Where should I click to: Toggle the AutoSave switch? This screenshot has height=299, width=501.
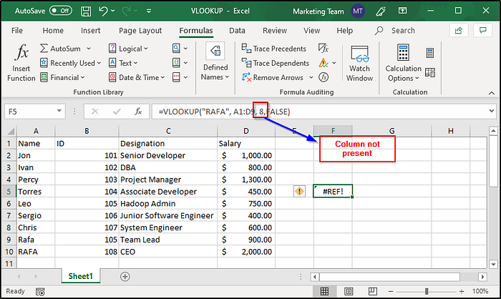pyautogui.click(x=61, y=11)
